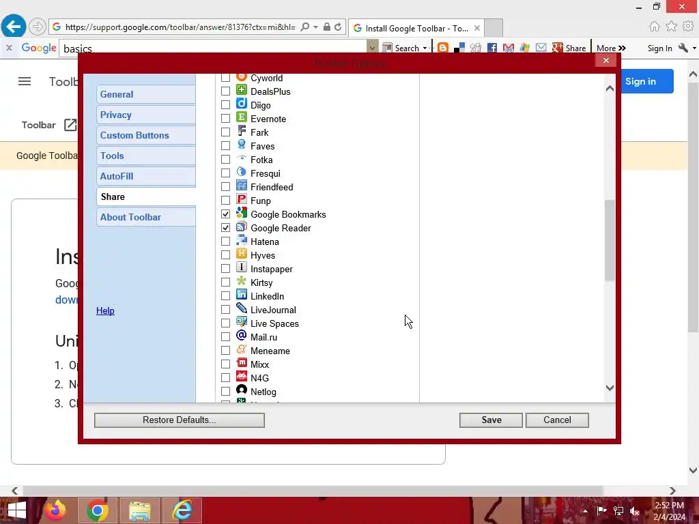
Task: Click the share list scrollbar thumb
Action: click(610, 241)
